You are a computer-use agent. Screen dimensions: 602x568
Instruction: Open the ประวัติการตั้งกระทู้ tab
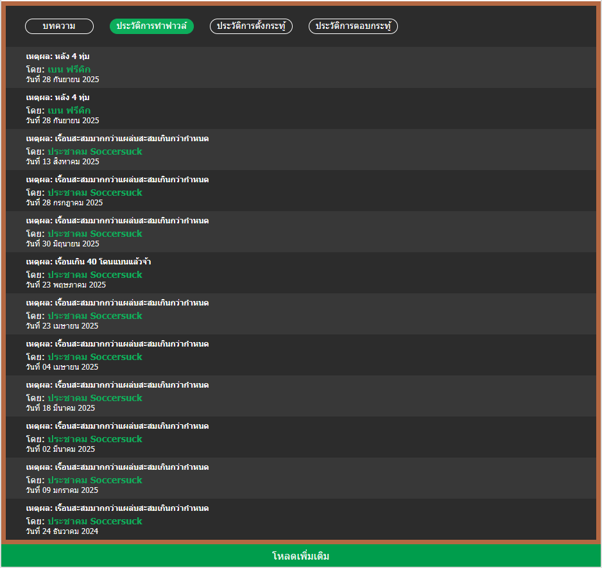[251, 26]
